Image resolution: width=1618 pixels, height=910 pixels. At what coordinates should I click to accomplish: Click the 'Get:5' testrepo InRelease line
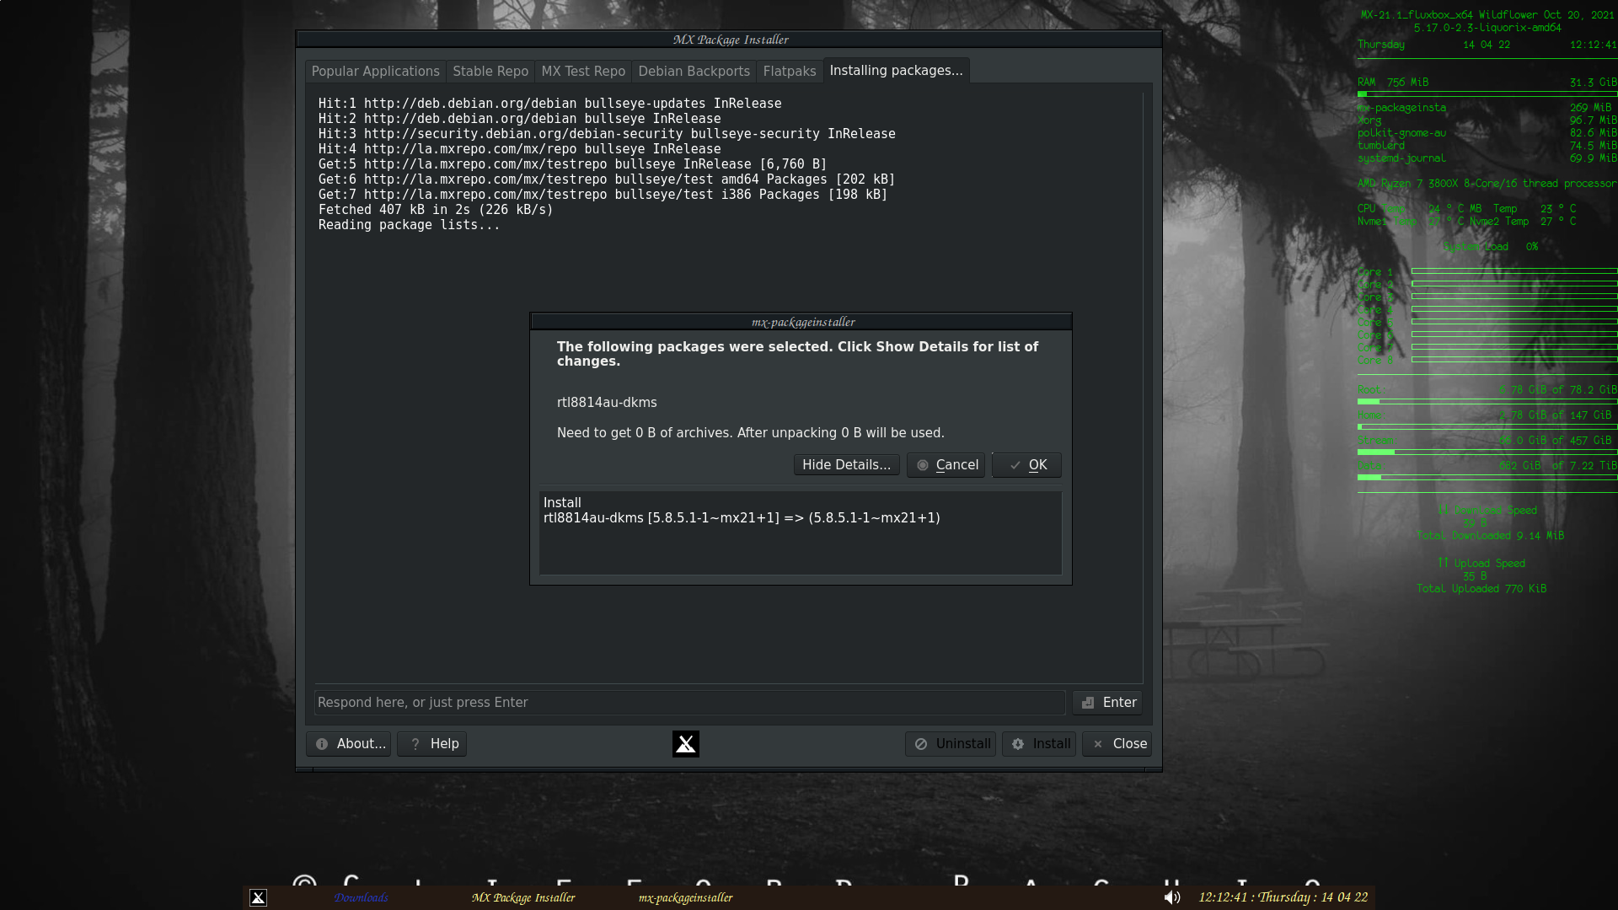click(572, 164)
